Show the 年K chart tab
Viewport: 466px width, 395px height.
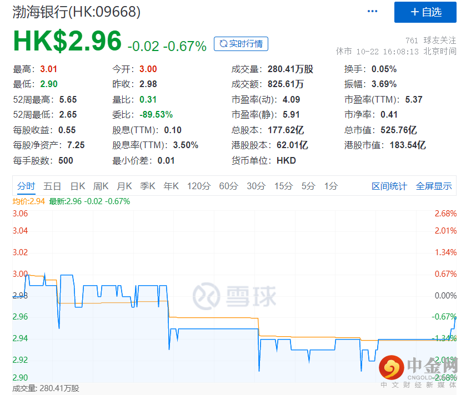click(x=171, y=186)
